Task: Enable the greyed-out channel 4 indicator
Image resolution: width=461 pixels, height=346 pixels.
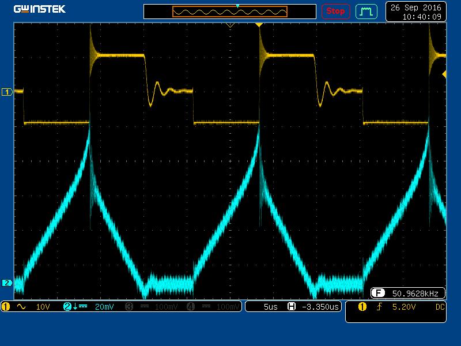Action: (x=190, y=307)
